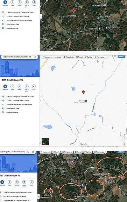Click 'Suggest an edit' in the uncircled satellite view panel
Screen dimensions: 127x202
(x=19, y=20)
